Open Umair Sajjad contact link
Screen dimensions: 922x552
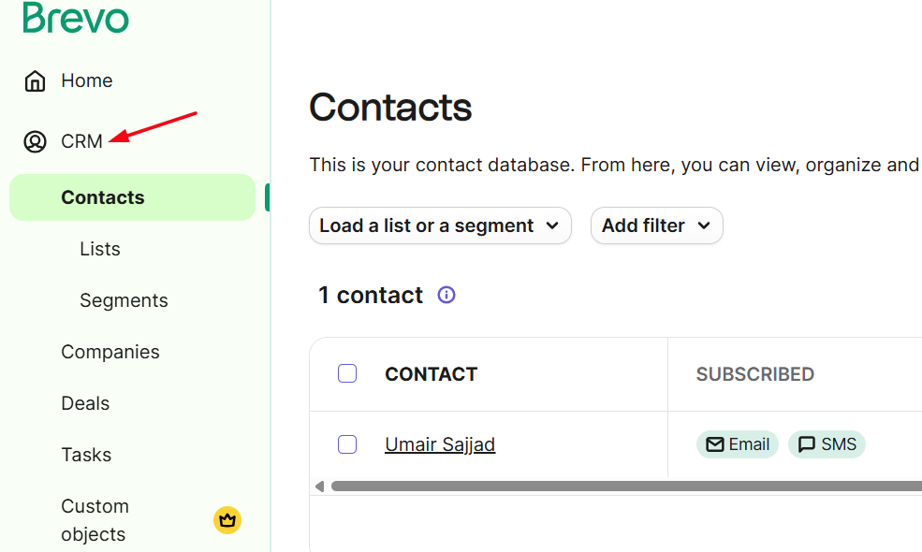440,444
